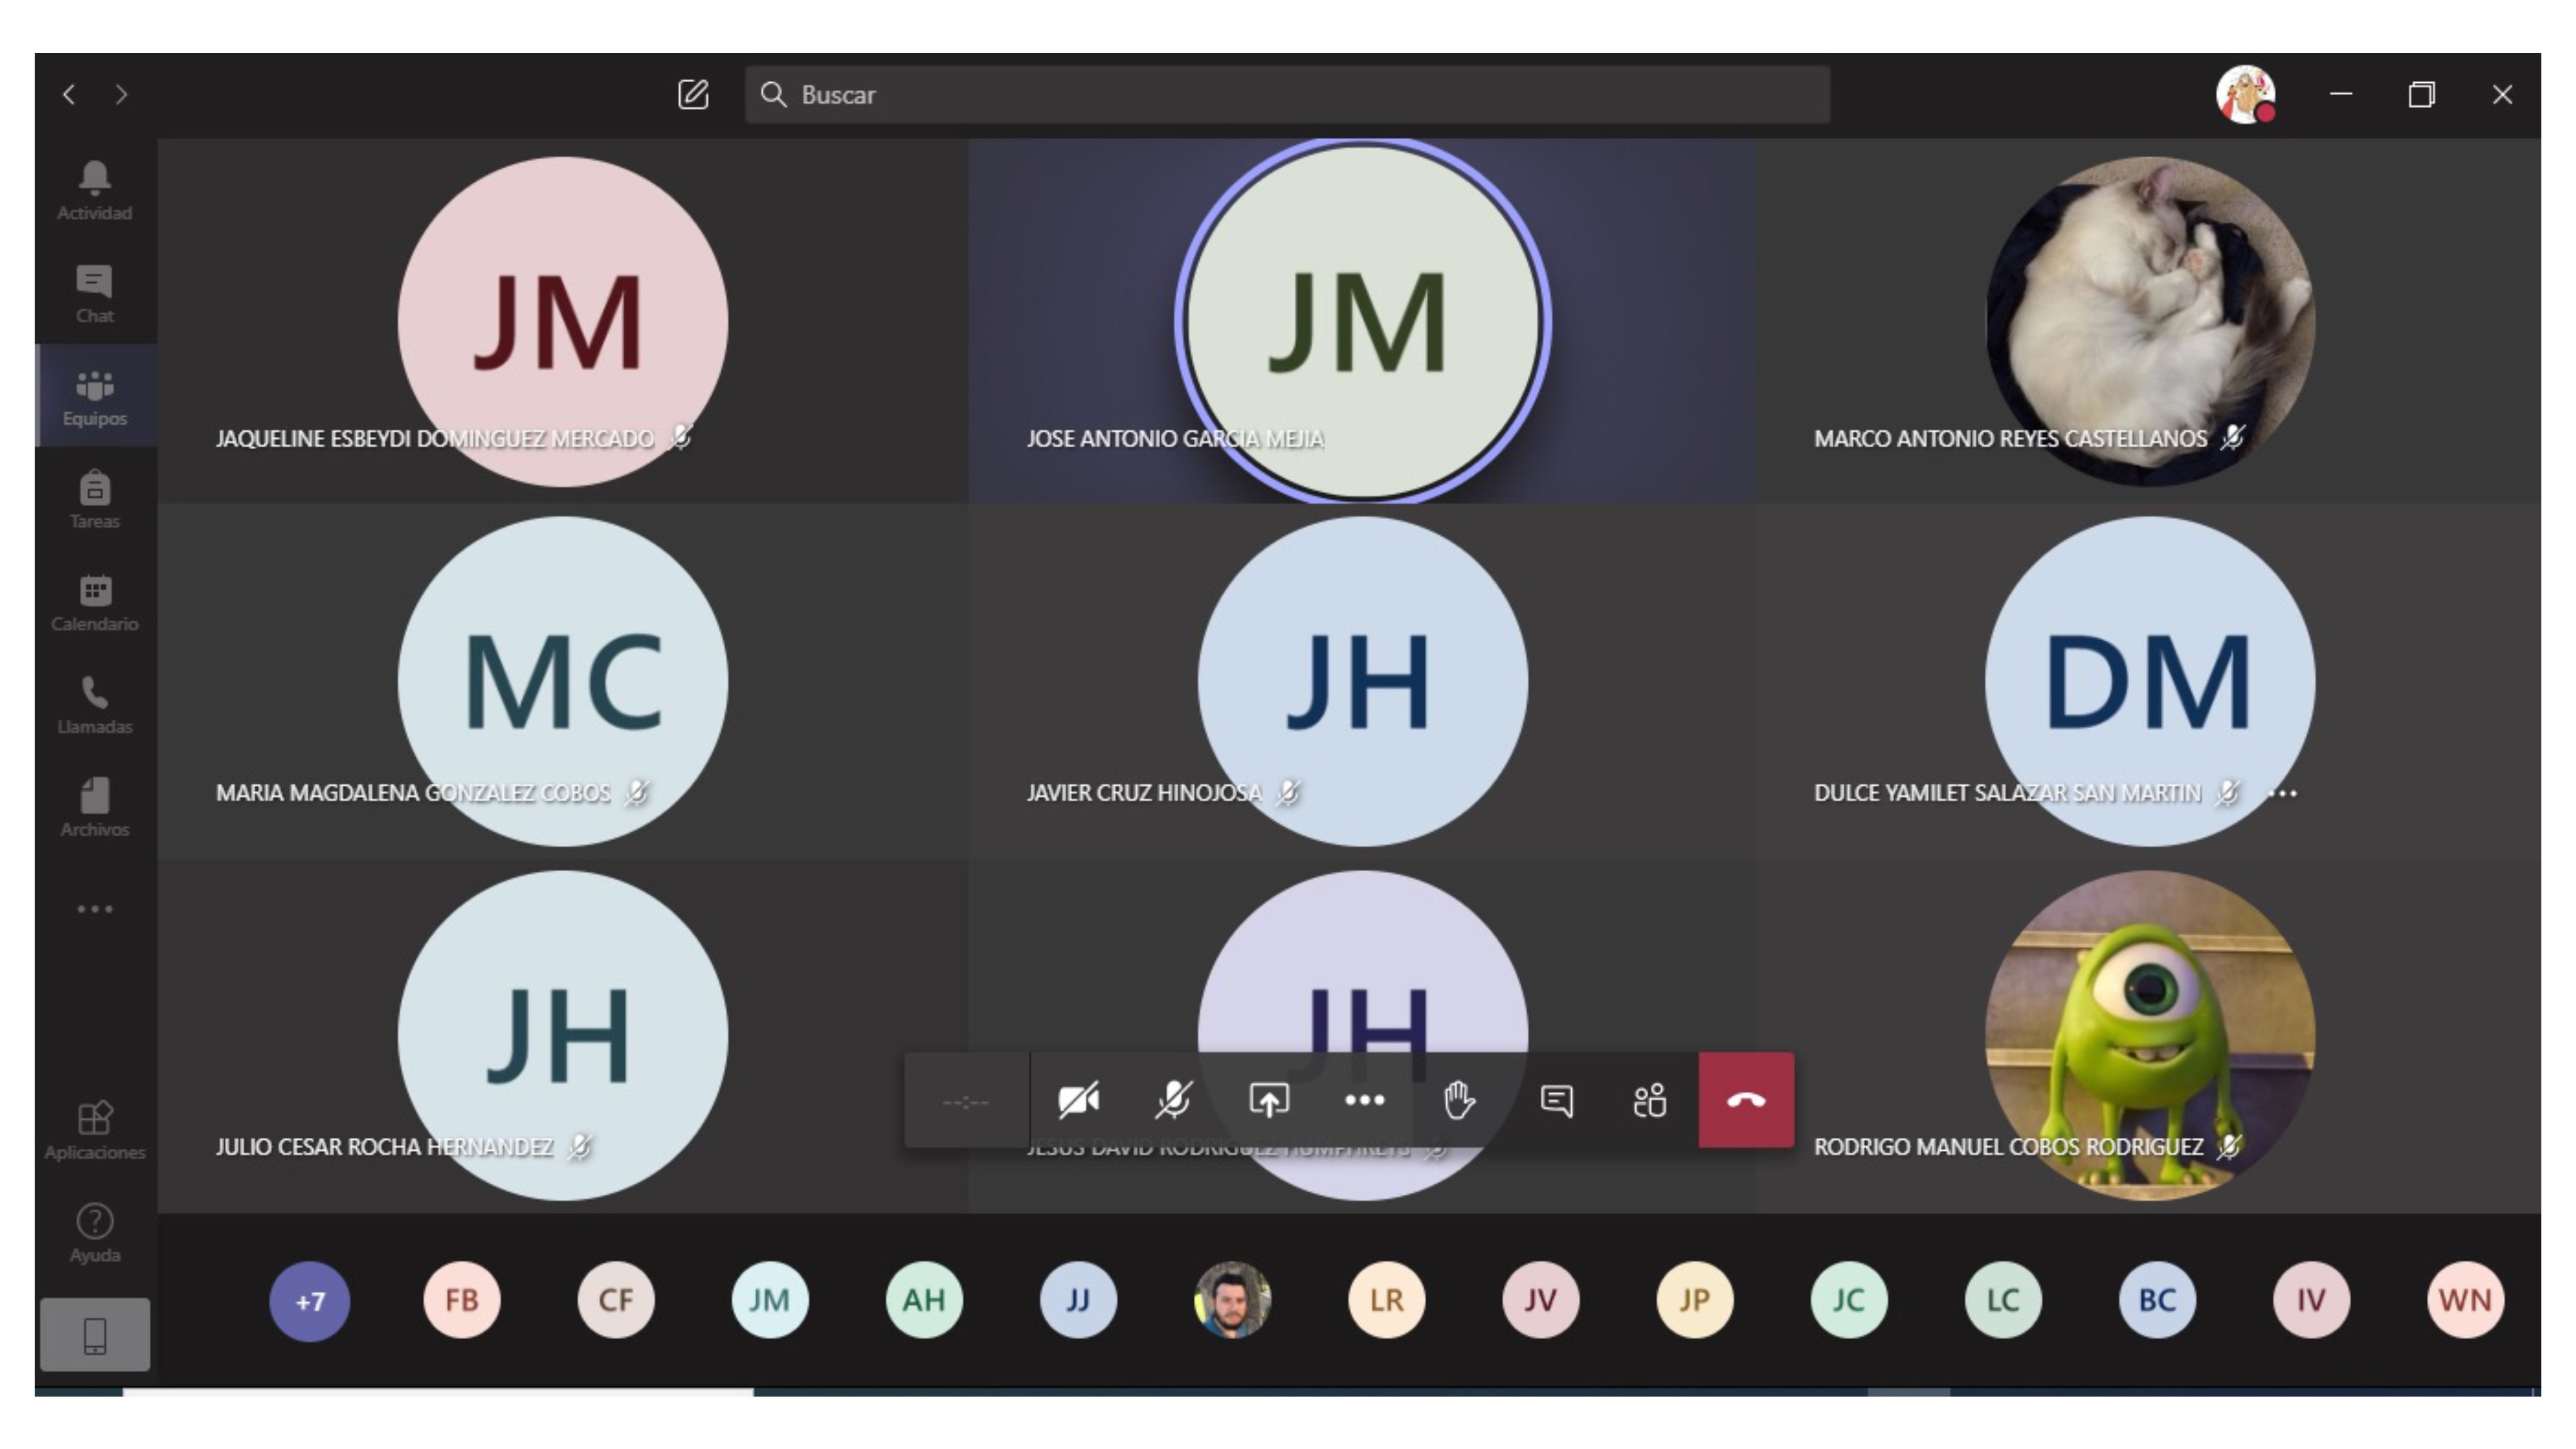Open the Chat section in sidebar
Screen dimensions: 2576x1449
95,293
